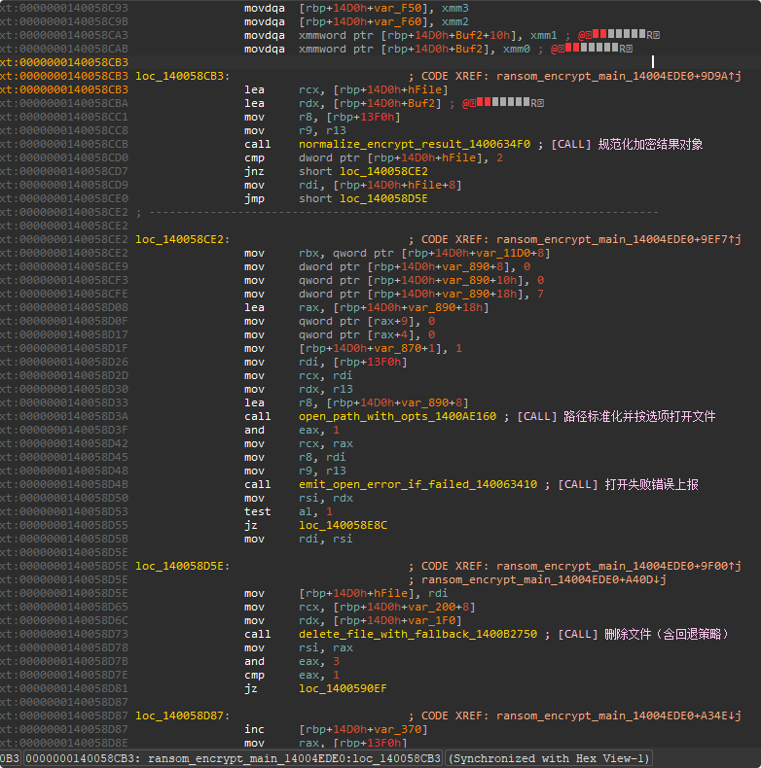Image resolution: width=761 pixels, height=768 pixels.
Task: Click jump target loc_140058E8C
Action: pos(343,525)
